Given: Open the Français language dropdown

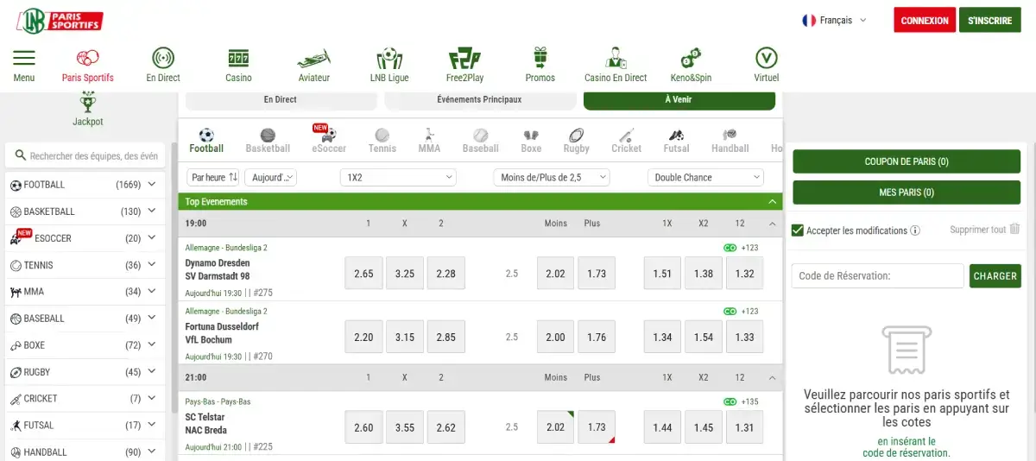Looking at the screenshot, I should pos(834,20).
